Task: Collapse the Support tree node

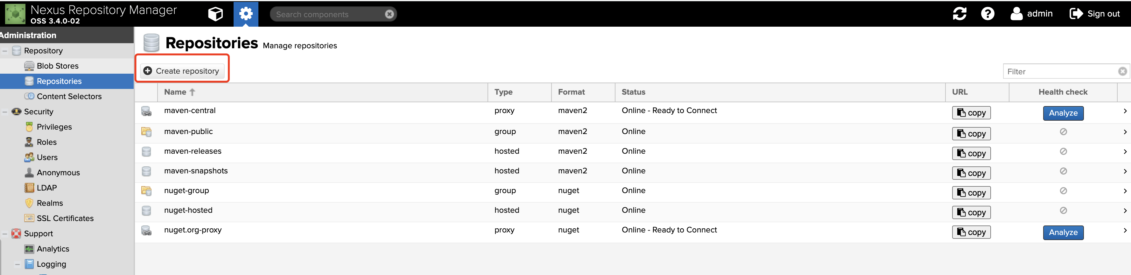Action: (5, 234)
